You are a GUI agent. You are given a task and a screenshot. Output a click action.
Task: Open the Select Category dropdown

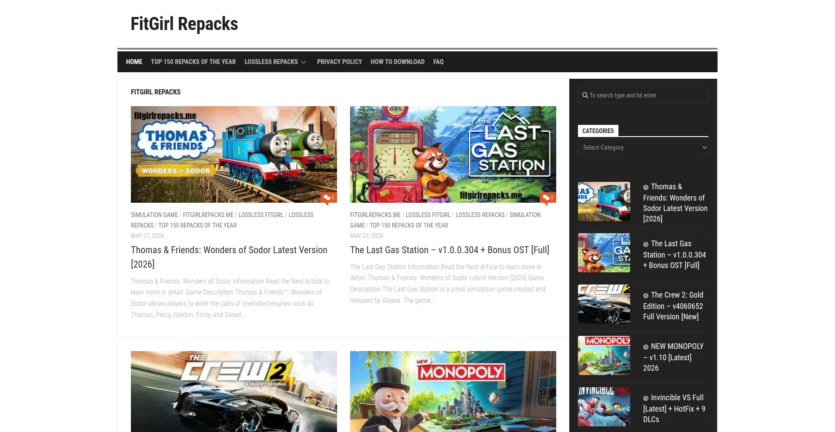click(643, 147)
